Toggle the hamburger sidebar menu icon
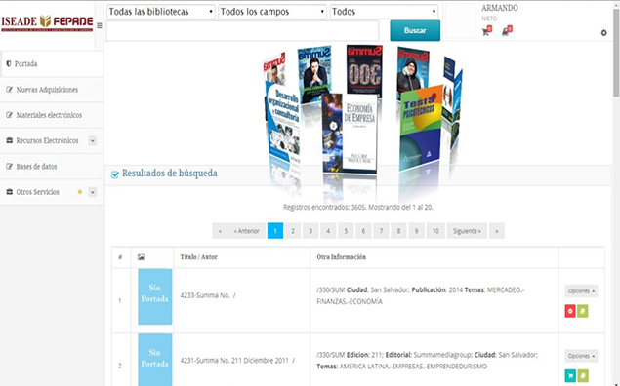620x386 pixels. pos(100,25)
